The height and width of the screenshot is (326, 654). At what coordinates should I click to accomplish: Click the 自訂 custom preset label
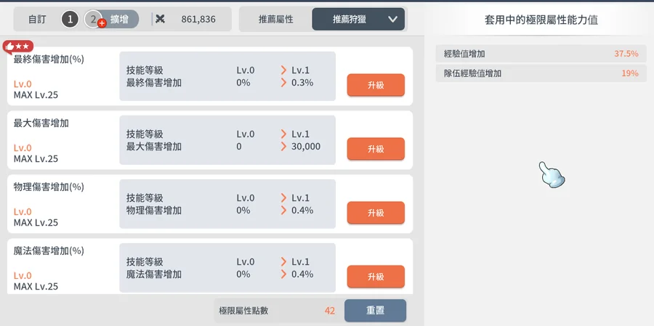(36, 20)
